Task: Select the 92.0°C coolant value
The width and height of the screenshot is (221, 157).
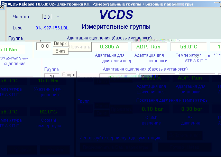Action: (48, 112)
